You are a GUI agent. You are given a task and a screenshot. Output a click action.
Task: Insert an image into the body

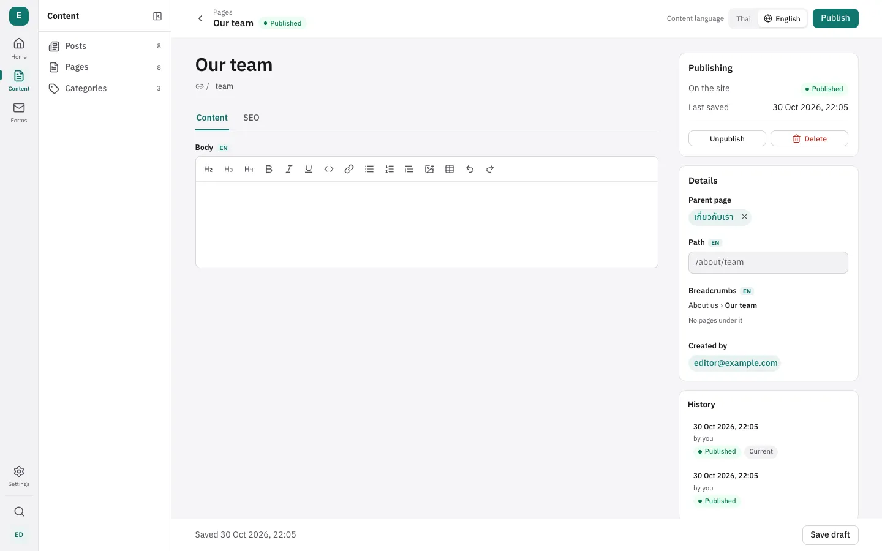pyautogui.click(x=429, y=170)
